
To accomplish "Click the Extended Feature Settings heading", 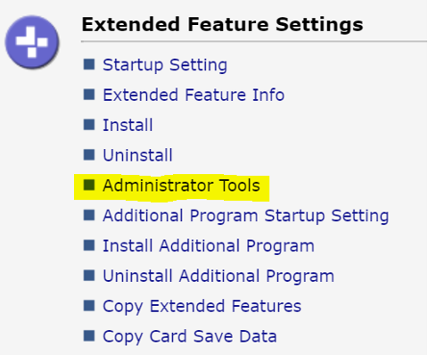I will point(222,25).
